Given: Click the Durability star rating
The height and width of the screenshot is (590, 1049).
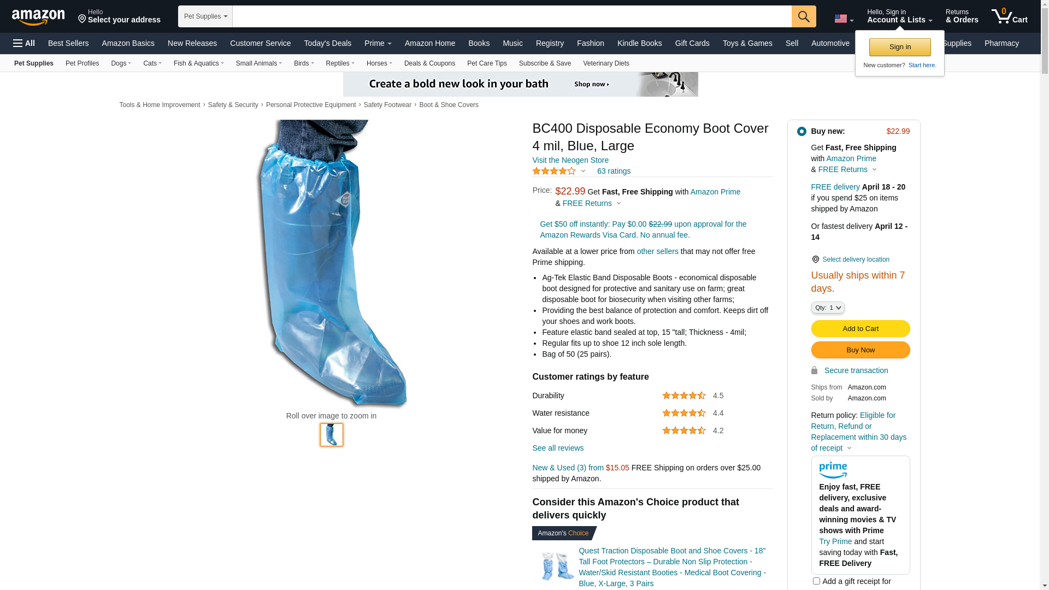Looking at the screenshot, I should pos(684,396).
